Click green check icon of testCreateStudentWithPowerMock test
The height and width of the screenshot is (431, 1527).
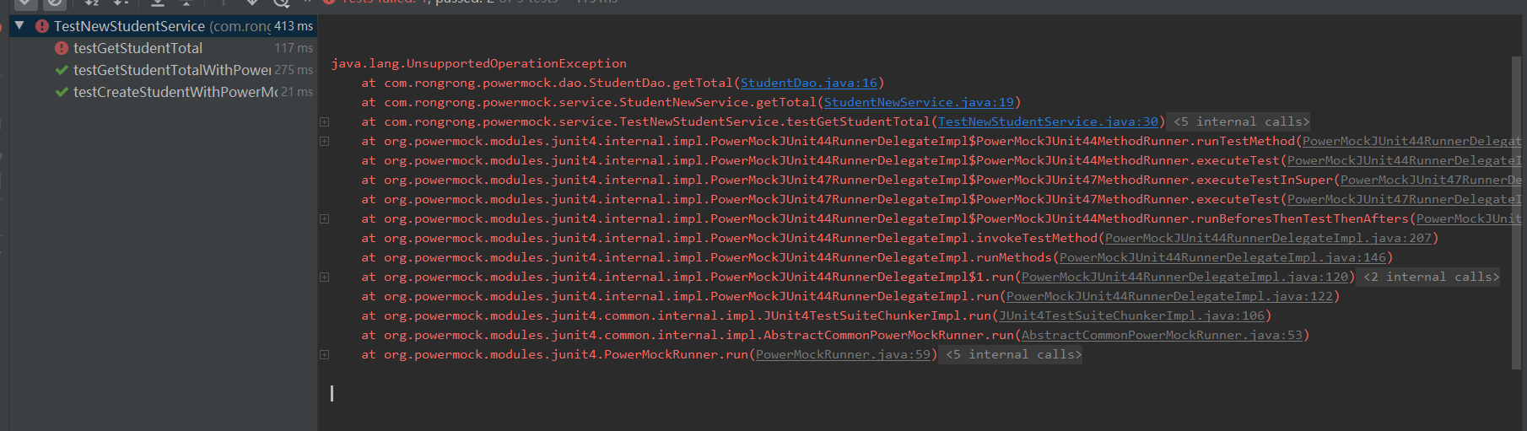click(62, 92)
